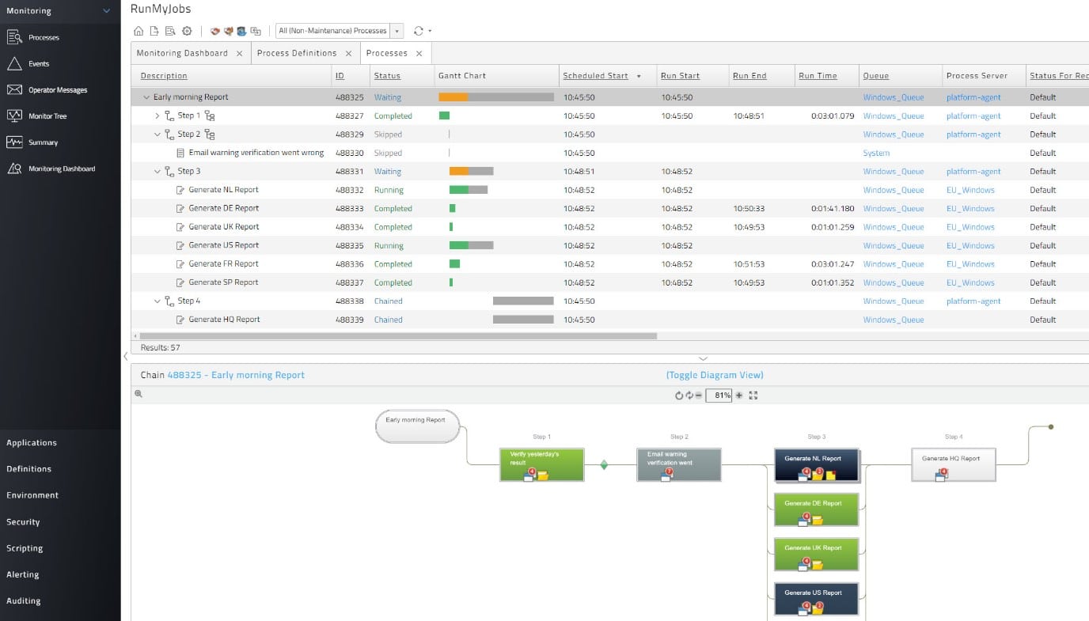
Task: Click the Gantt bar for Generate US Report
Action: click(x=471, y=245)
